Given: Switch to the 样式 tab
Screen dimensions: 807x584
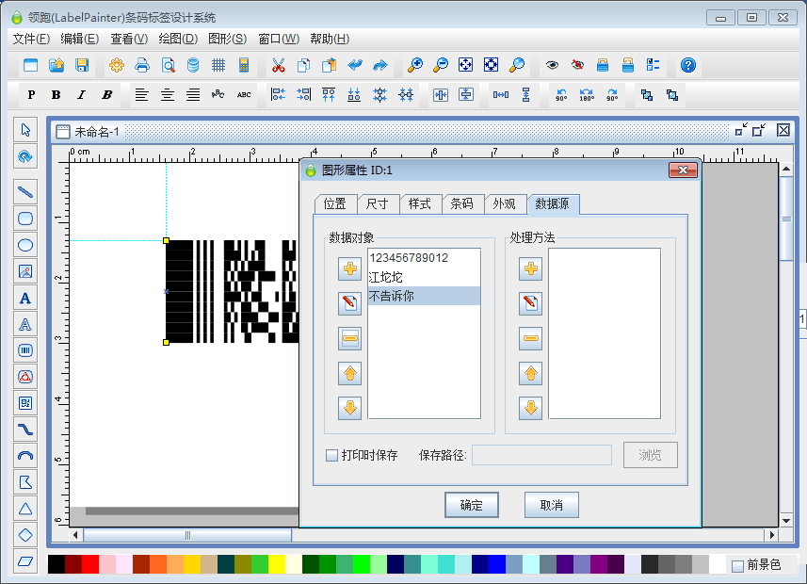Looking at the screenshot, I should click(419, 204).
